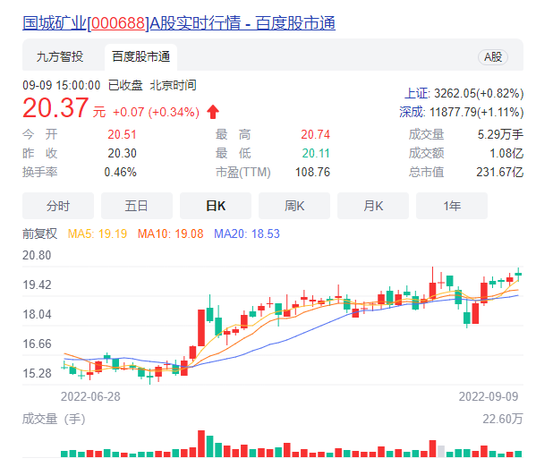
Task: Select the 日K chart tab
Action: 216,206
